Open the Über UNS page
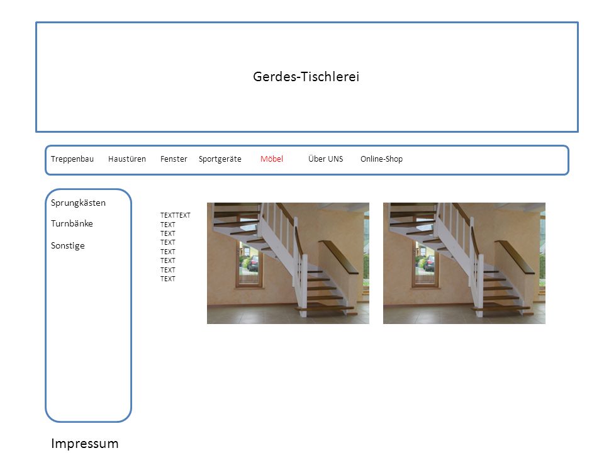The image size is (604, 453). (x=325, y=159)
